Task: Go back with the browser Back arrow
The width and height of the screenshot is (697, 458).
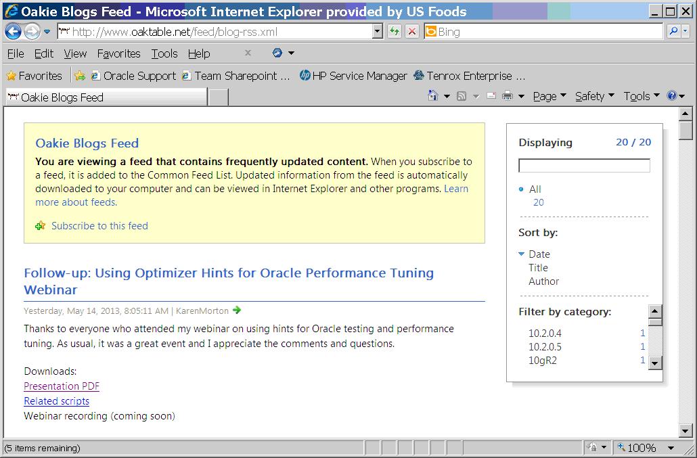Action: click(13, 32)
